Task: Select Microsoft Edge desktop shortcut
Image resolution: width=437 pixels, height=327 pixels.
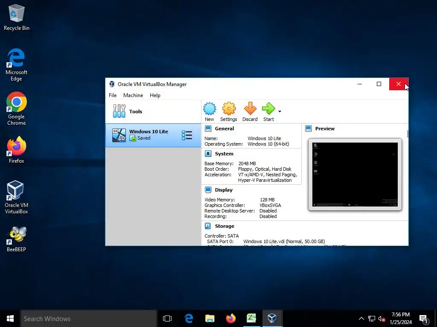Action: click(17, 65)
